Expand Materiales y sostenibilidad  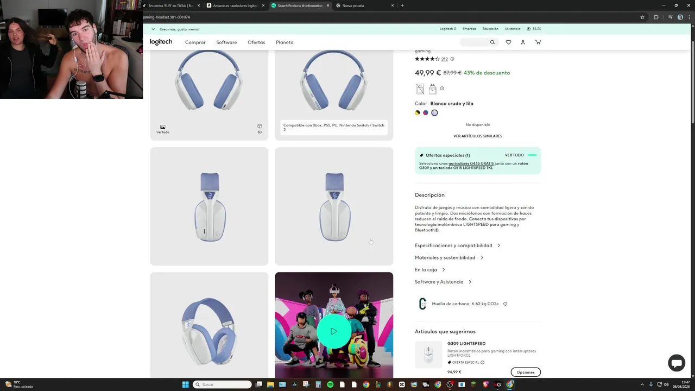click(449, 257)
